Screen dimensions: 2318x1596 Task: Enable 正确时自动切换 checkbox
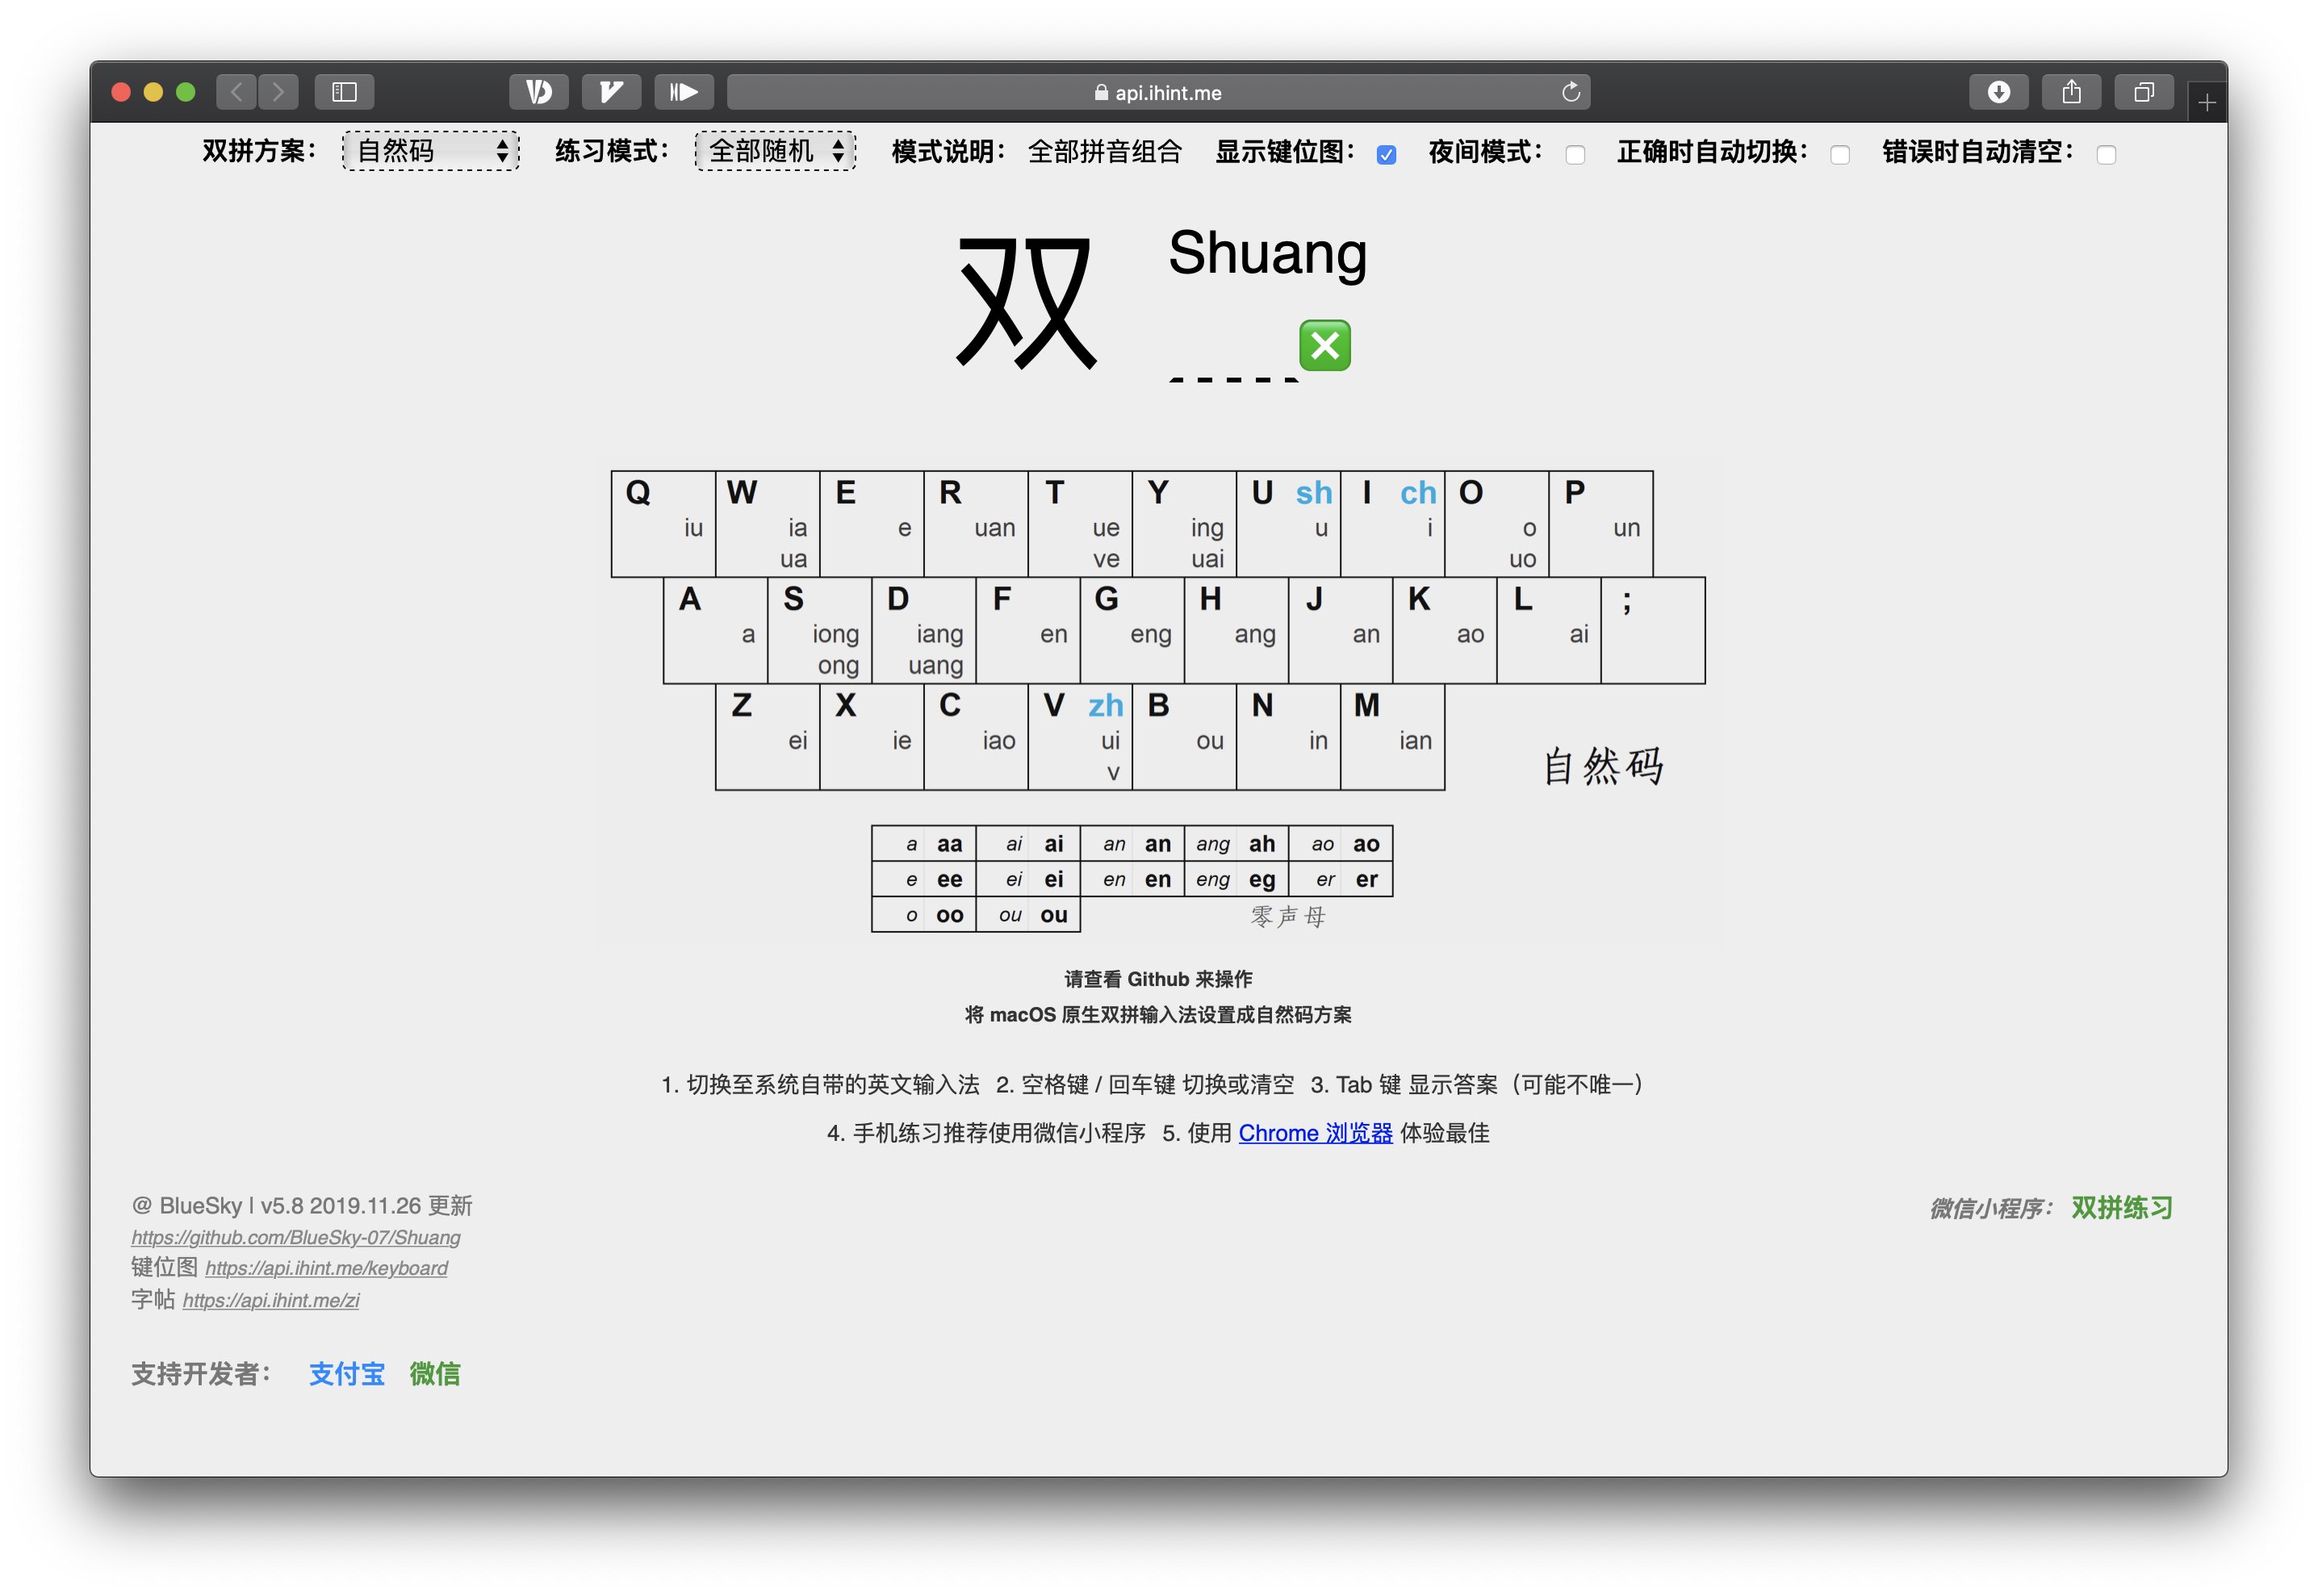tap(1839, 154)
